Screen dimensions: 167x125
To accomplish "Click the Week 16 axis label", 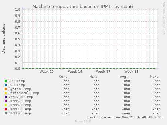I will click(75, 72).
